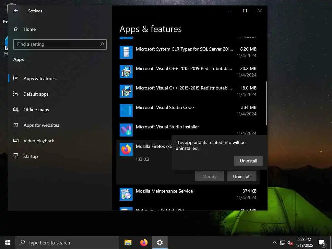Show hidden system tray icons
This screenshot has height=249, width=332.
click(274, 243)
